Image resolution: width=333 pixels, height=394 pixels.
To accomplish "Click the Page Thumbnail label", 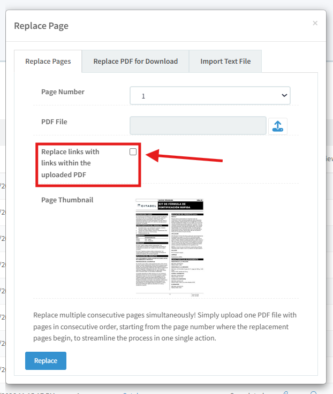I will click(67, 200).
